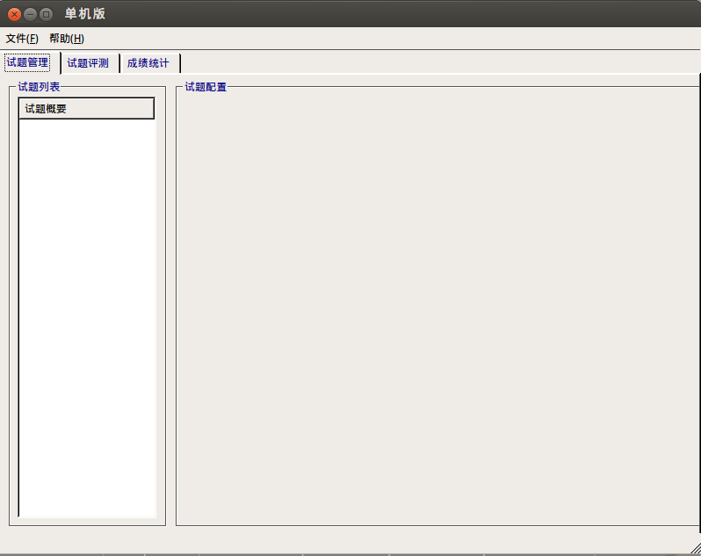Close the 单机版 window
This screenshot has width=701, height=556.
[14, 14]
